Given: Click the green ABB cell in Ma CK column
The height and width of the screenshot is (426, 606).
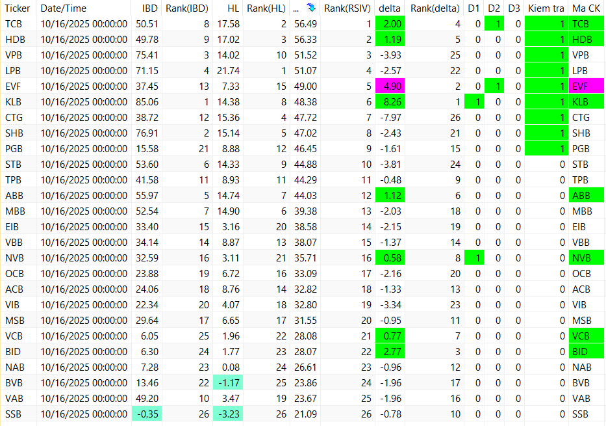Looking at the screenshot, I should pyautogui.click(x=587, y=195).
